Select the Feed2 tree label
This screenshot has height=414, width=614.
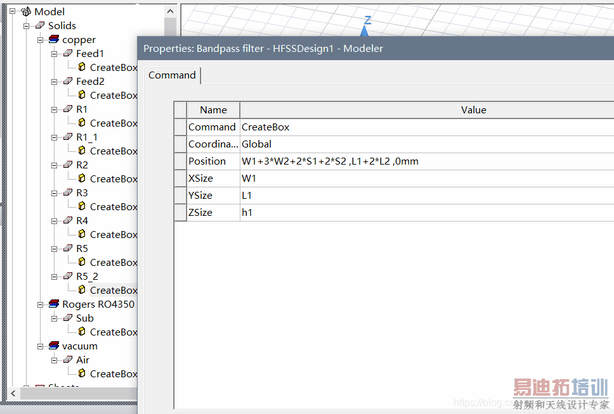coord(91,81)
